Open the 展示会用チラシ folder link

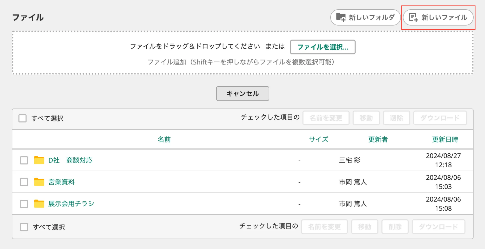[71, 204]
